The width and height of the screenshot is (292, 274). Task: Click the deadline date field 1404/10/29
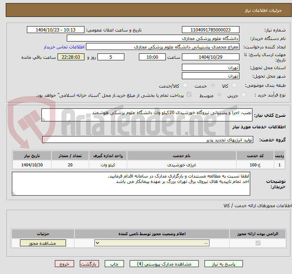pyautogui.click(x=210, y=57)
